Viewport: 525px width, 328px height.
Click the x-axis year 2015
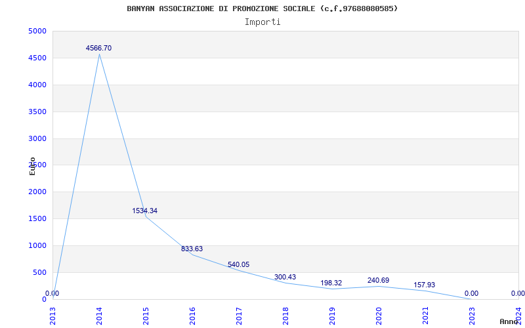click(x=146, y=316)
